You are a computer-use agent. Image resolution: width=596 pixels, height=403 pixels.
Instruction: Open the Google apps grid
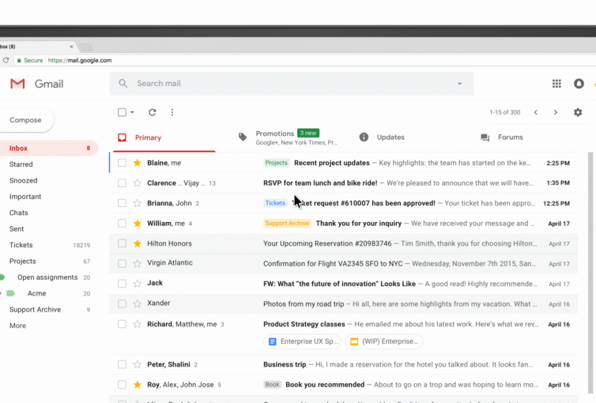click(556, 83)
